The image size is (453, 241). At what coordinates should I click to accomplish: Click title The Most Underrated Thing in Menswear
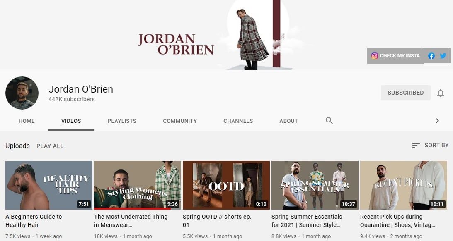tap(131, 221)
